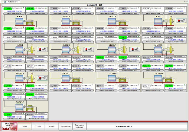Click Полевой подшипник насоса button of 3.Н.304.О

point(83,90)
